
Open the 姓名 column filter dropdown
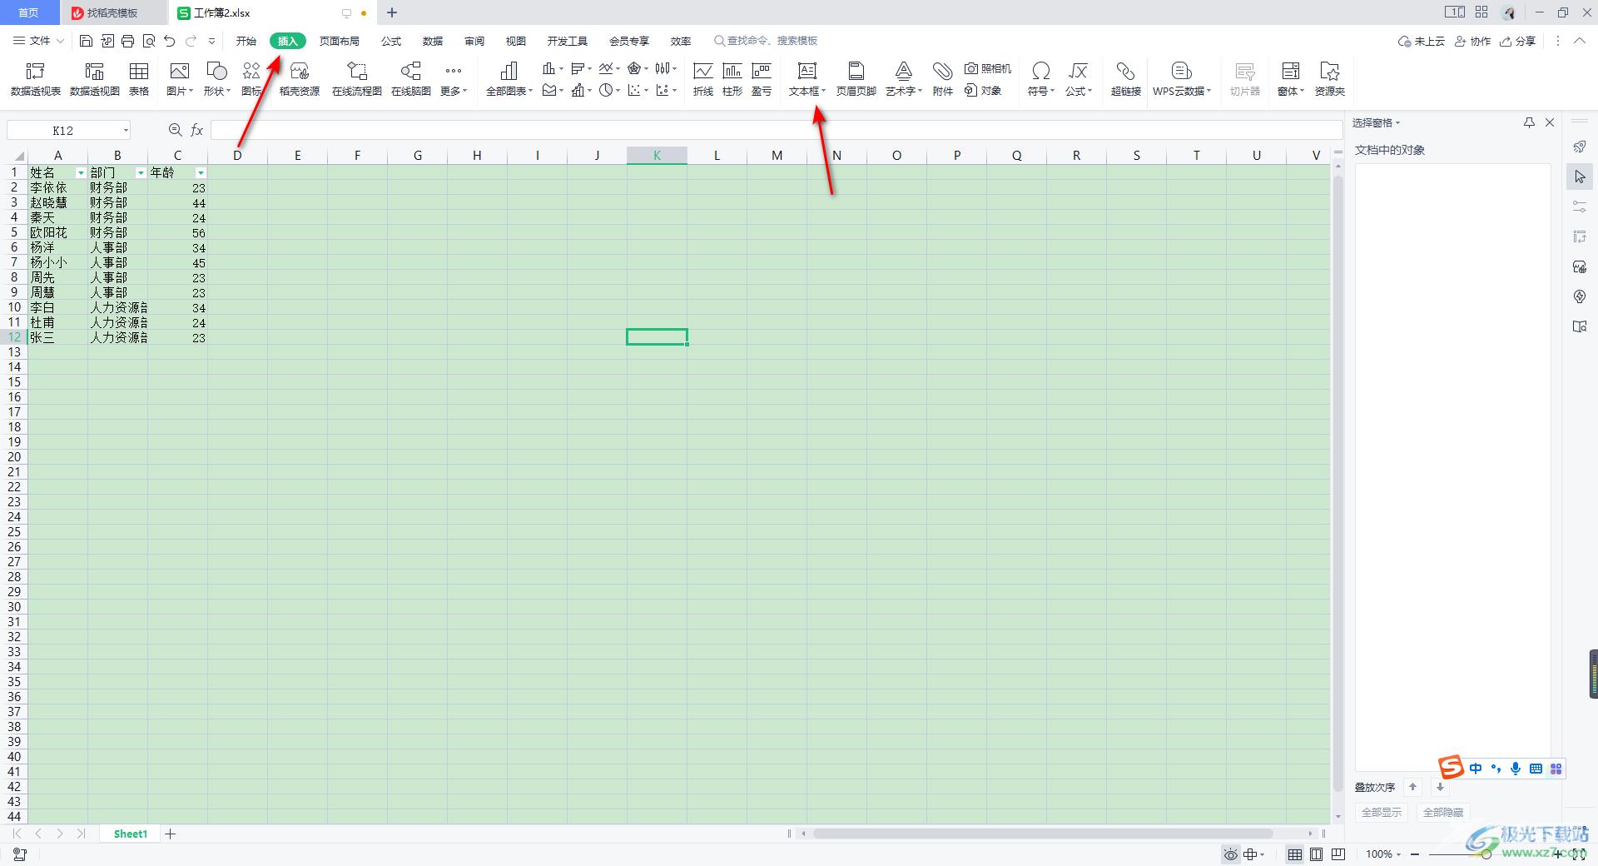[x=81, y=173]
